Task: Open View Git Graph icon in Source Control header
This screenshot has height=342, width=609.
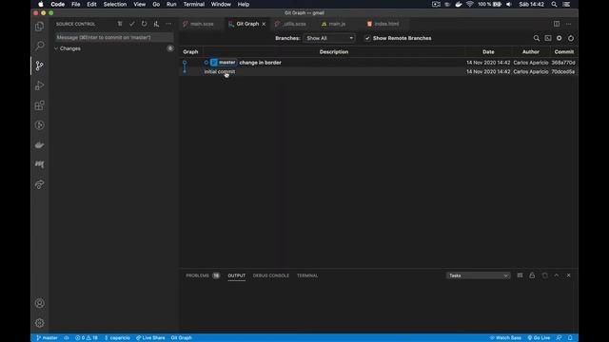Action: coord(156,24)
